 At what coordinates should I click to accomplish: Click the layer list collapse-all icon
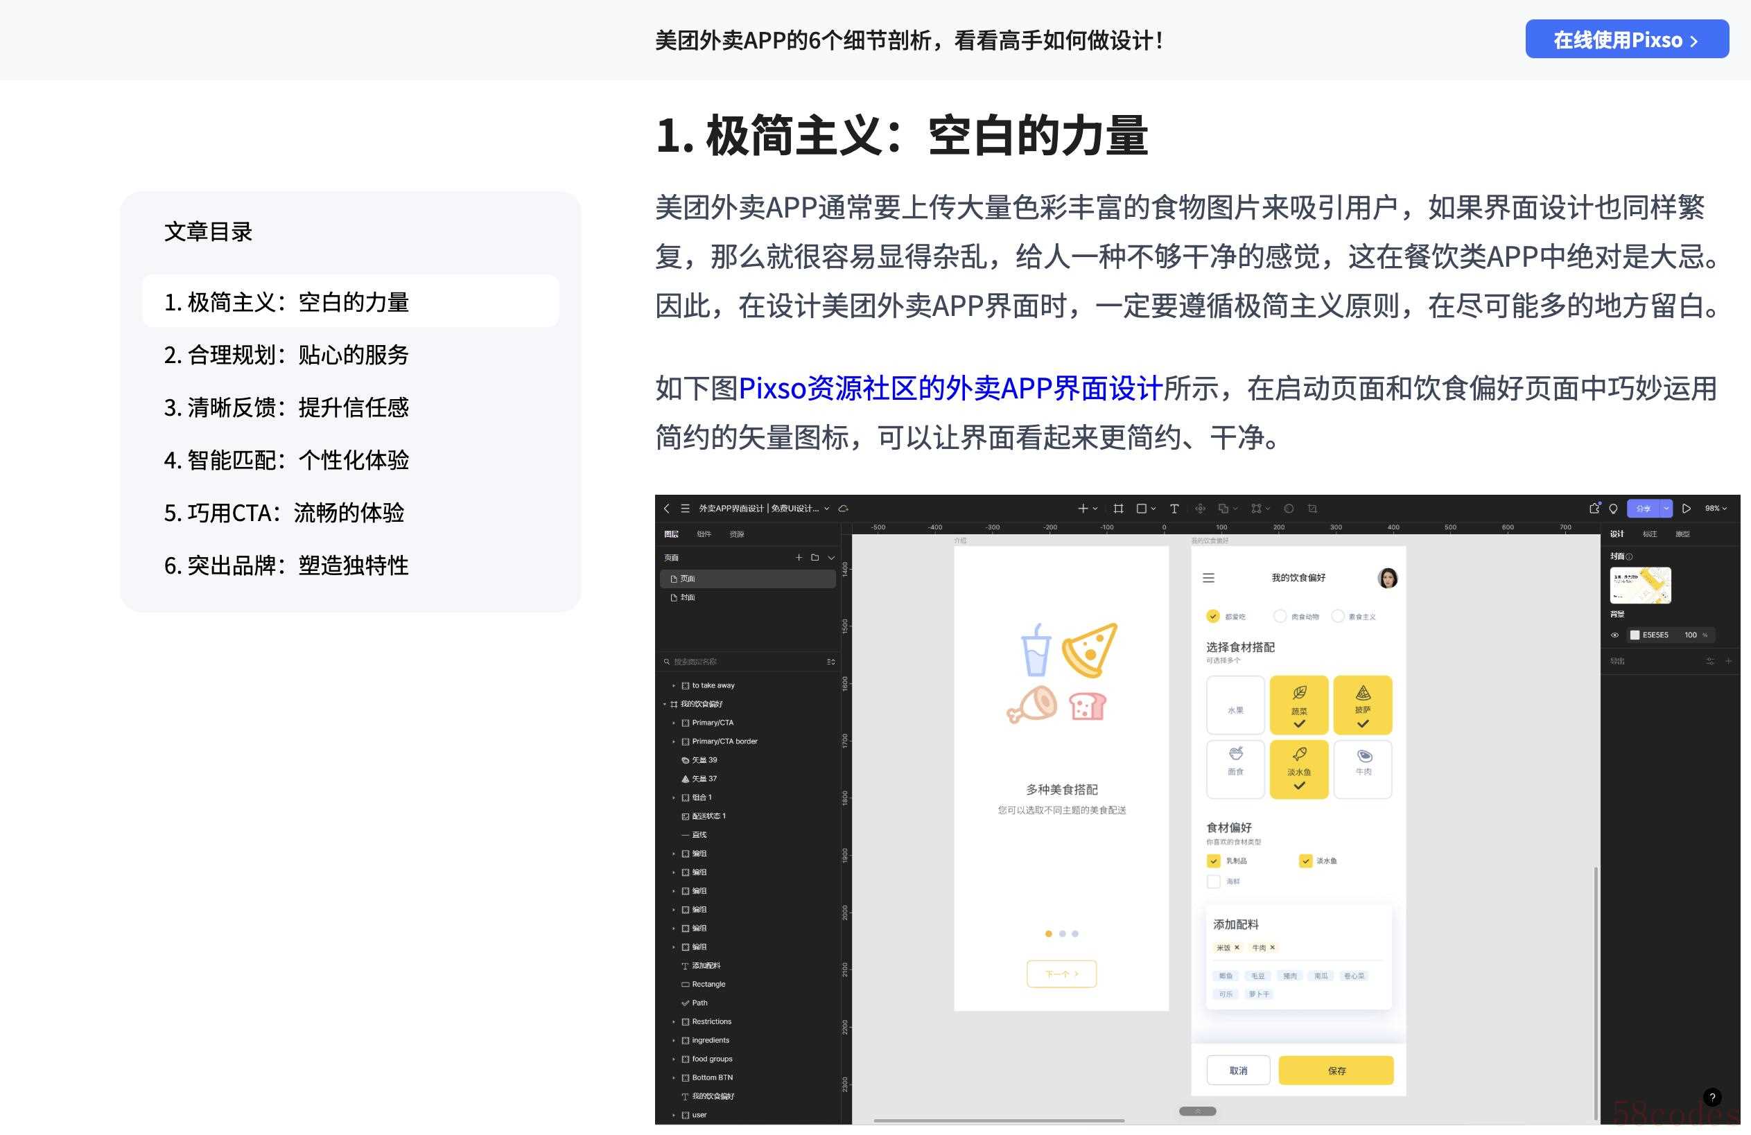[830, 661]
